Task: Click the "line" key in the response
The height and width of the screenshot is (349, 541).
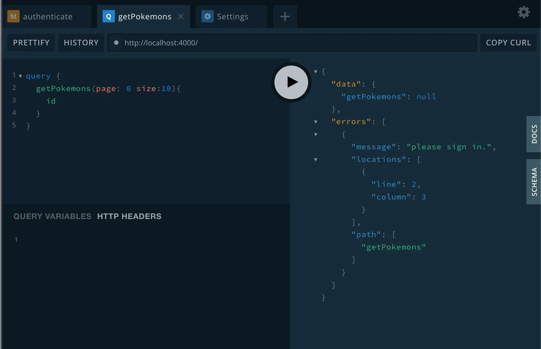Action: tap(386, 184)
